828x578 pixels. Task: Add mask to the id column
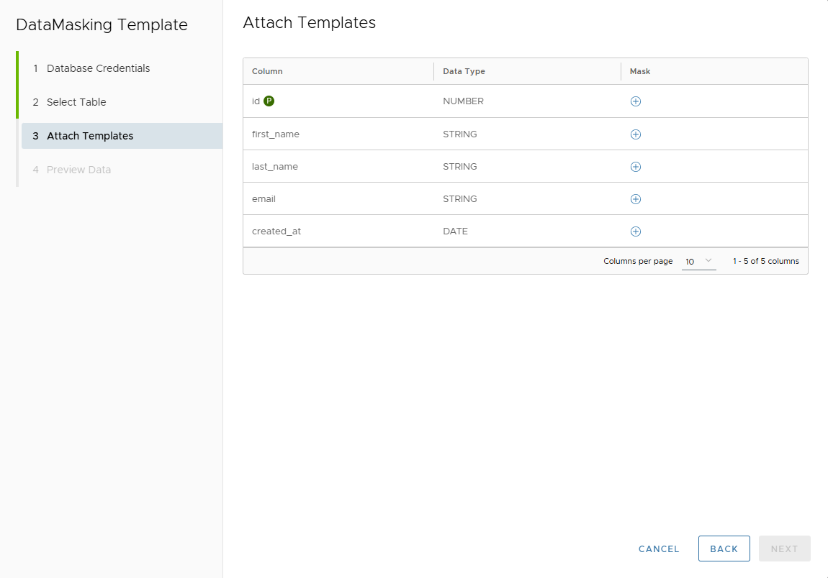(635, 101)
